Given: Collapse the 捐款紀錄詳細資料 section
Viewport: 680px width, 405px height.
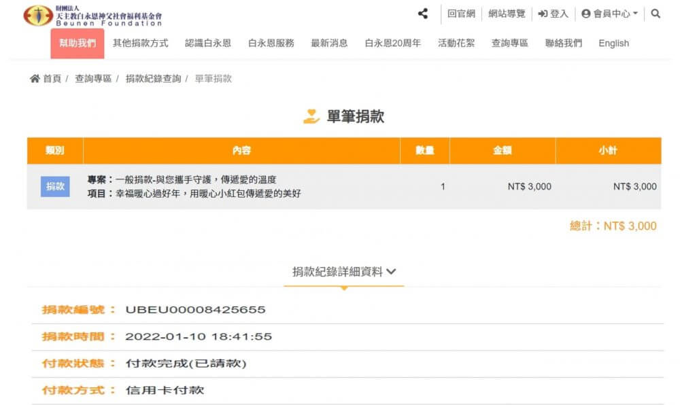Looking at the screenshot, I should [x=344, y=272].
